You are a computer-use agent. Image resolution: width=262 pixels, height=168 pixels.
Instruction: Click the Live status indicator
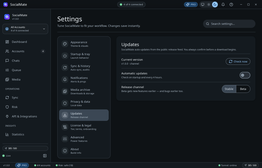[x=6, y=156]
